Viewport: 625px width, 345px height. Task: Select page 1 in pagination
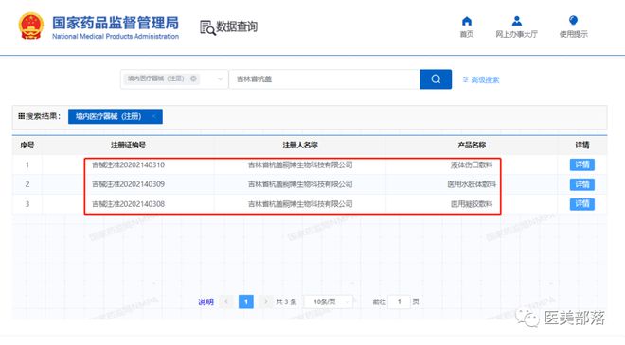click(246, 302)
